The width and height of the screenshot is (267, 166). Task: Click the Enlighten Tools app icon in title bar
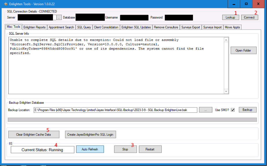[x=6, y=4]
